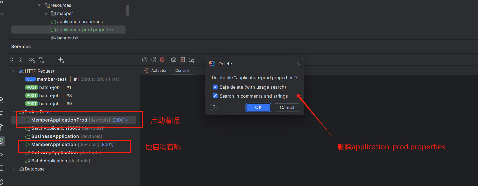This screenshot has height=186, width=478.
Task: Click the thread dump camera icon
Action: point(174,60)
